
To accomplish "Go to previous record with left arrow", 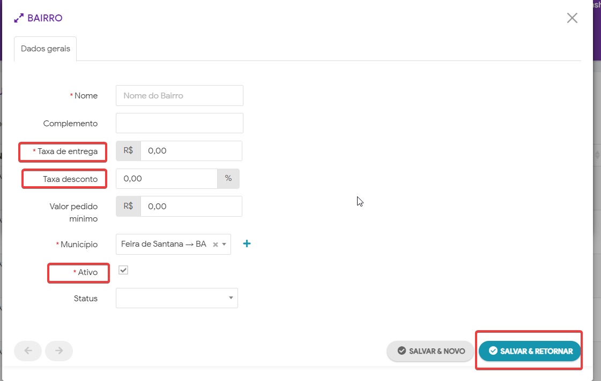I will click(x=28, y=351).
